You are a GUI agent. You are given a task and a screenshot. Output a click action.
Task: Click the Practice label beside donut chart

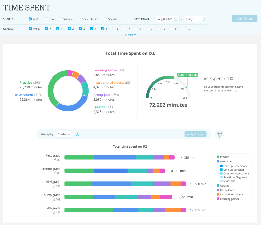(26, 83)
